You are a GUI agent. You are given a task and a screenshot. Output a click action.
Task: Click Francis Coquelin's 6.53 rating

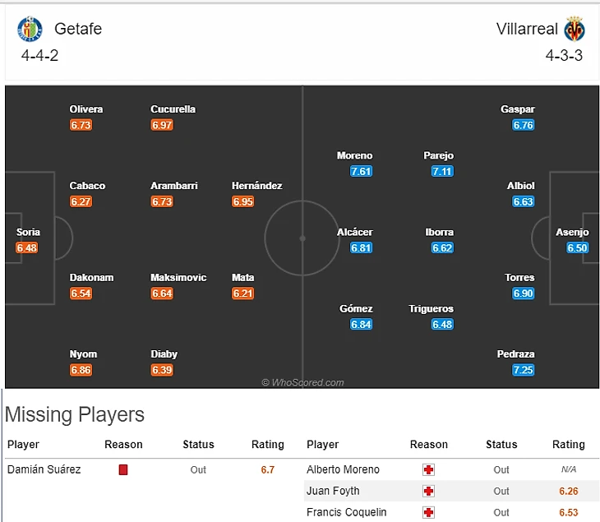point(568,512)
